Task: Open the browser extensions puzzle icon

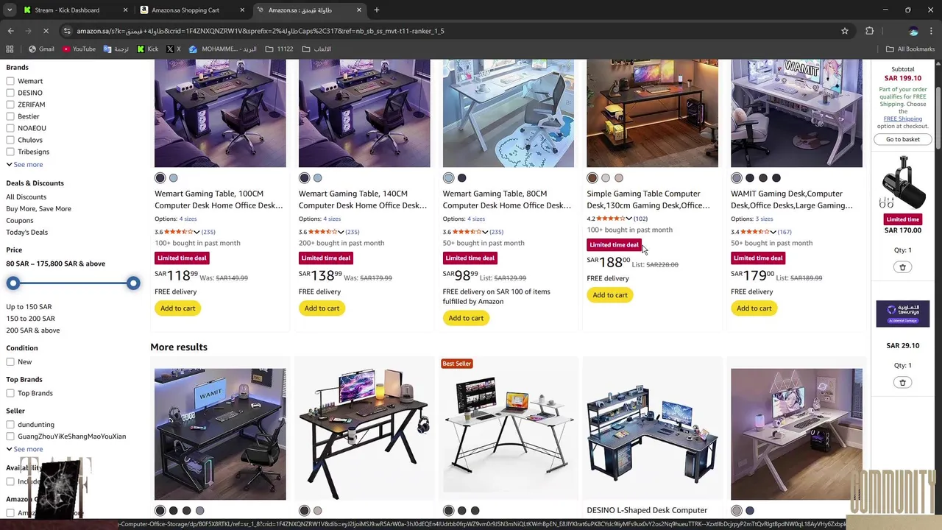Action: (870, 31)
